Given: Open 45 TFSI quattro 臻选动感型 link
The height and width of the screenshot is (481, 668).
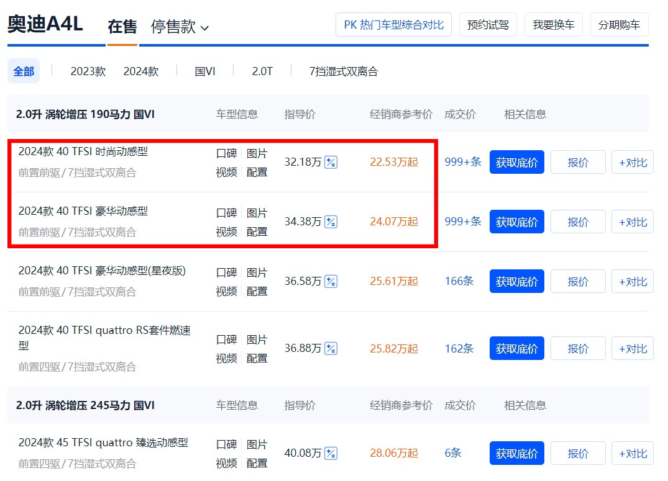Looking at the screenshot, I should tap(103, 443).
